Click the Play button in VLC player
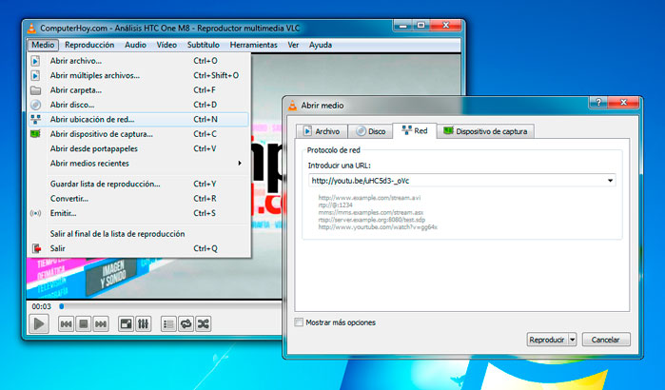Viewport: 665px width, 390px height. coord(39,324)
